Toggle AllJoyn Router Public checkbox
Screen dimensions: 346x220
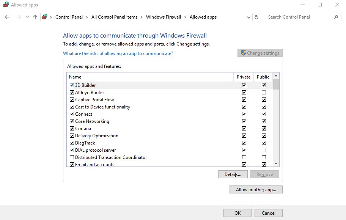pos(264,93)
